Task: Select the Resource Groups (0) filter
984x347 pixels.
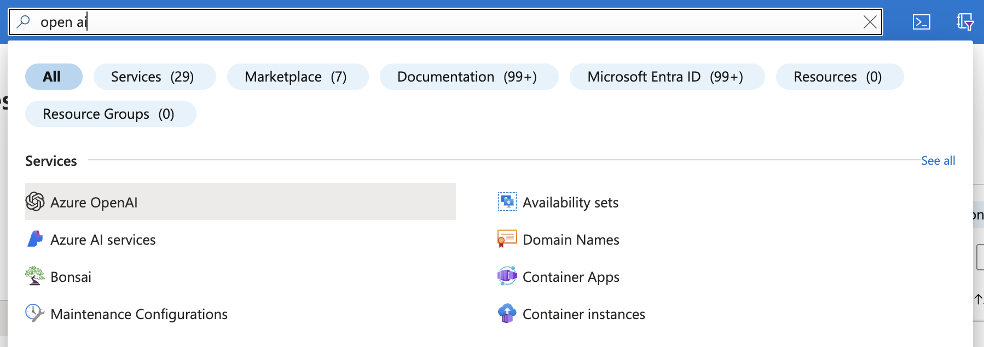Action: (x=110, y=114)
